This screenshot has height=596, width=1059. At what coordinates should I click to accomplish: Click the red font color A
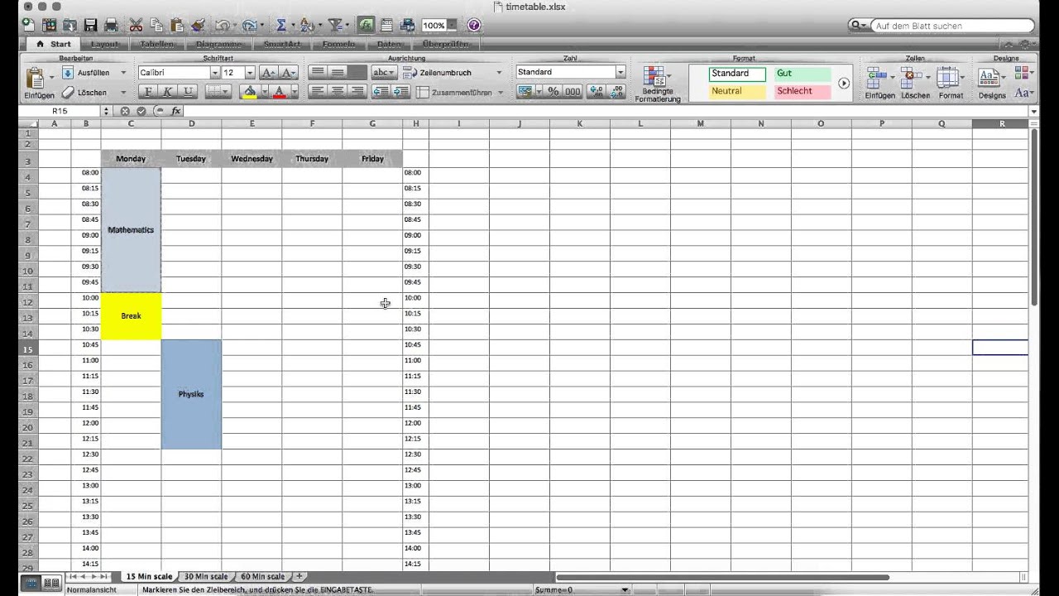tap(279, 92)
